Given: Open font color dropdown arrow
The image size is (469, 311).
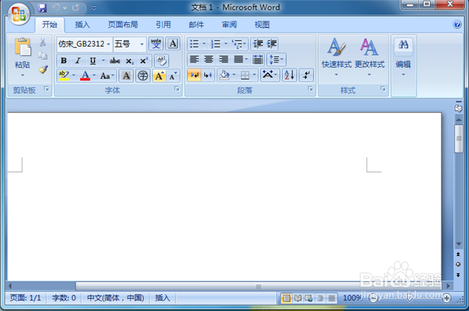Looking at the screenshot, I should click(95, 76).
